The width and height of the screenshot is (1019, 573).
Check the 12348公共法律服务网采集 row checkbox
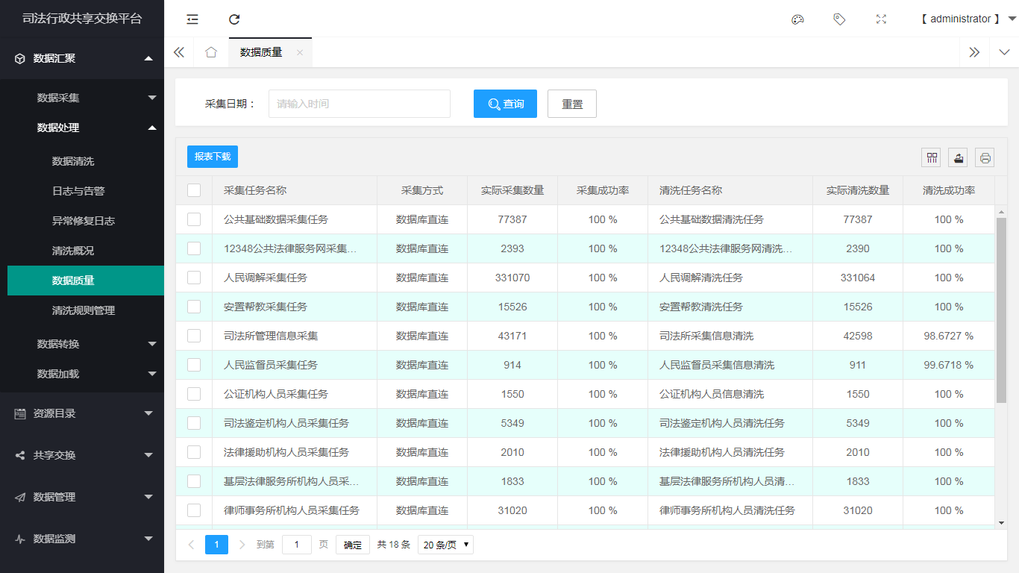pyautogui.click(x=194, y=248)
